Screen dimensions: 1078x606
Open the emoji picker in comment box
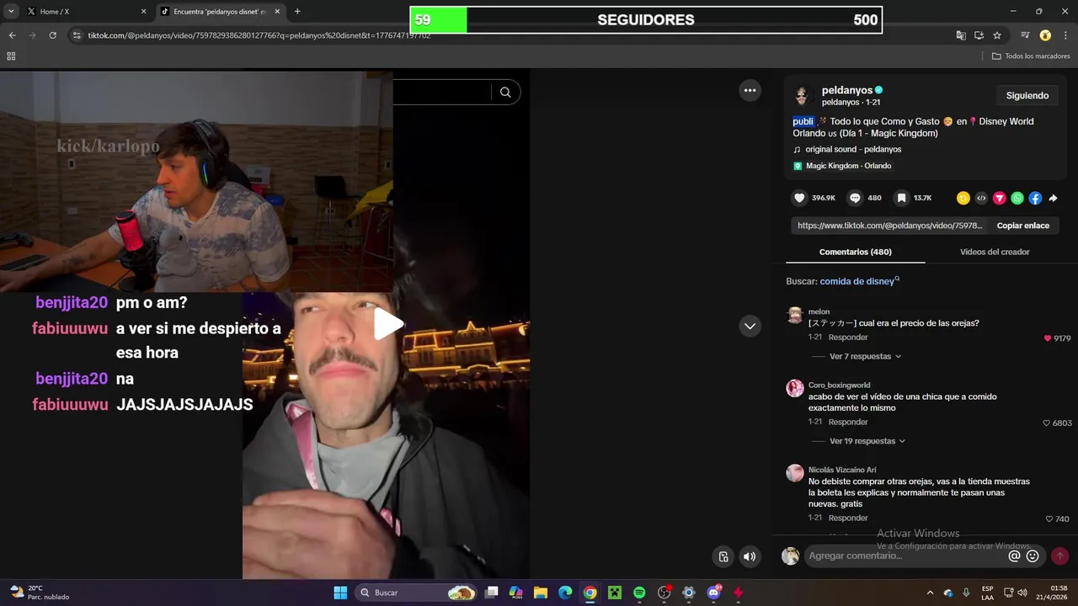(1033, 556)
